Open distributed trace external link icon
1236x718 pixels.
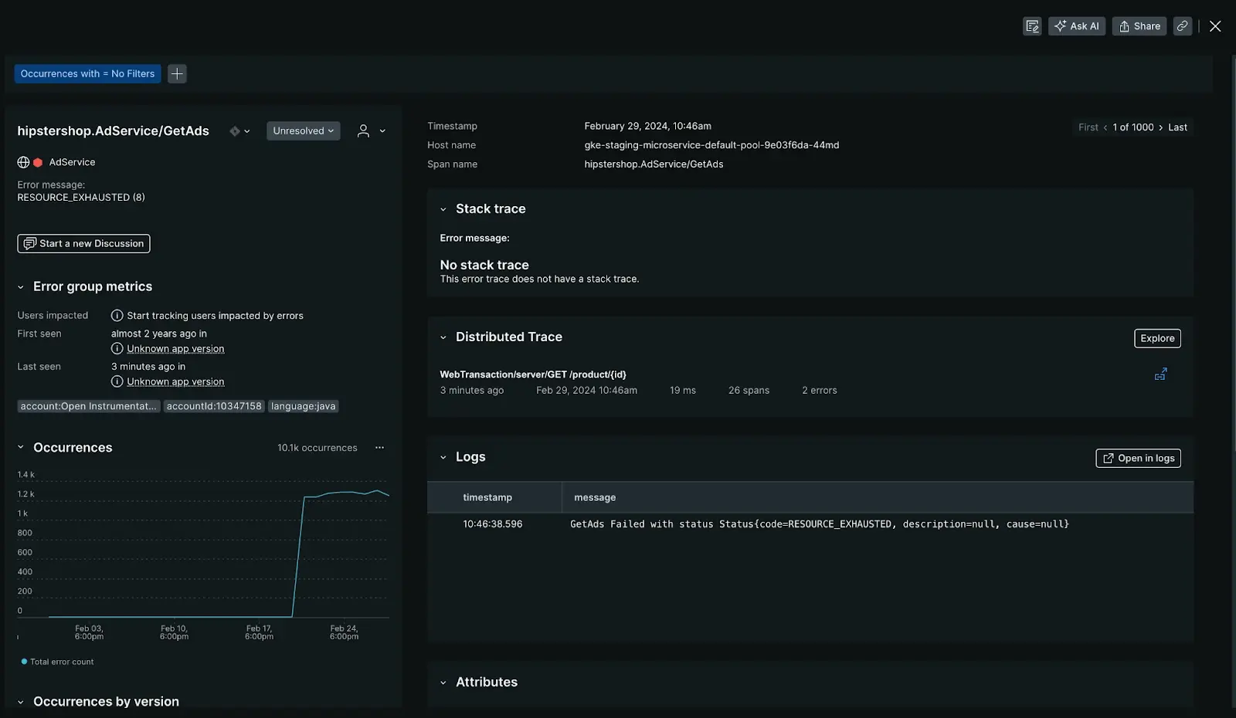click(1160, 374)
